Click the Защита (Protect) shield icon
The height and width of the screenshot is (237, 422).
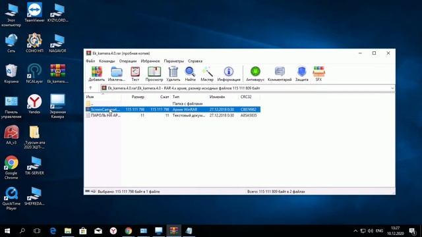tap(302, 74)
